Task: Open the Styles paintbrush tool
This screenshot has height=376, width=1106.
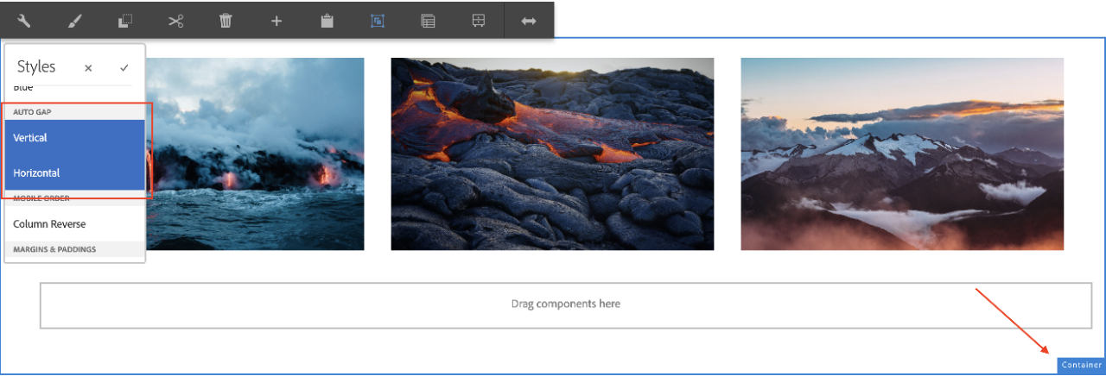Action: (x=74, y=21)
